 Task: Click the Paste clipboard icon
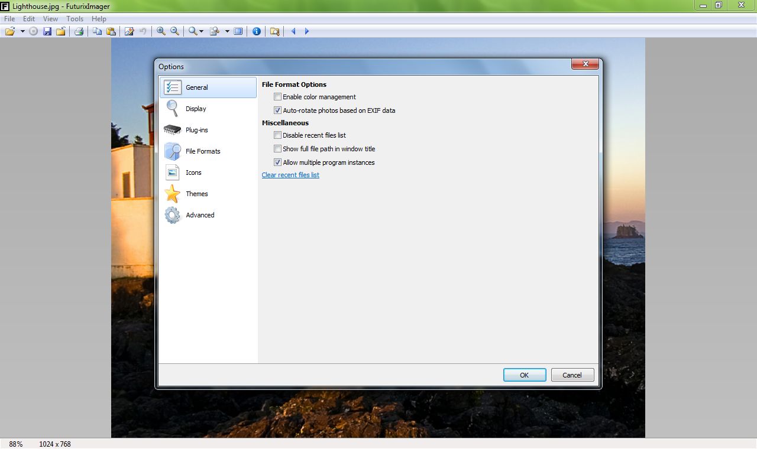tap(111, 31)
